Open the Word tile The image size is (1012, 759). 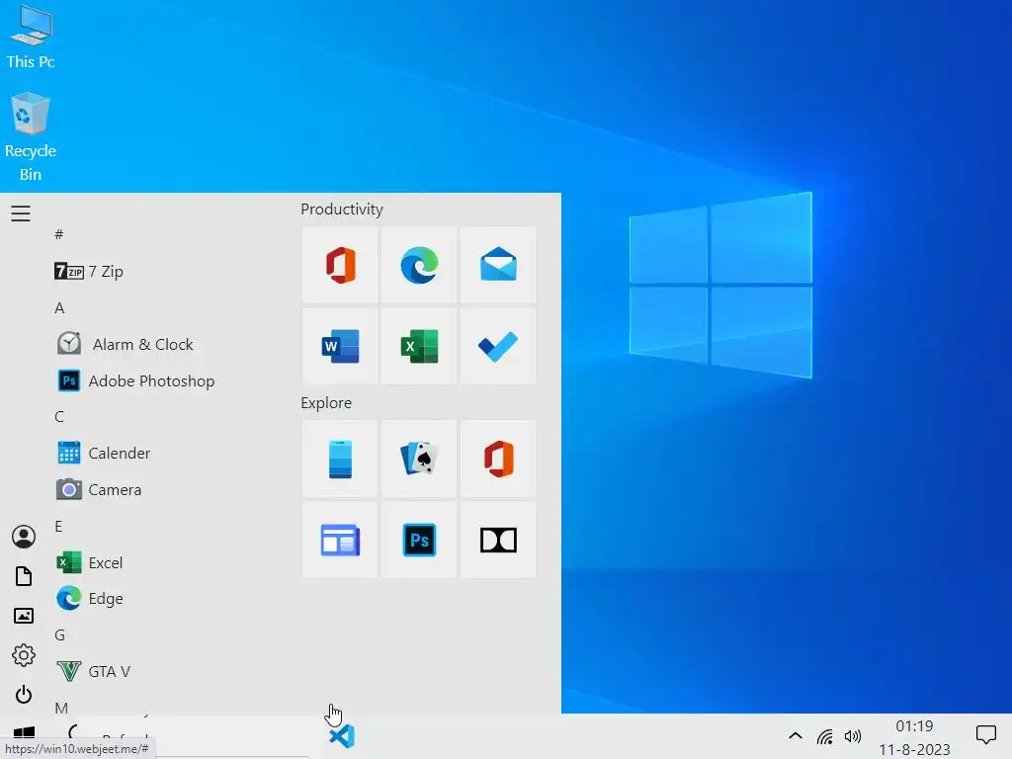point(340,346)
